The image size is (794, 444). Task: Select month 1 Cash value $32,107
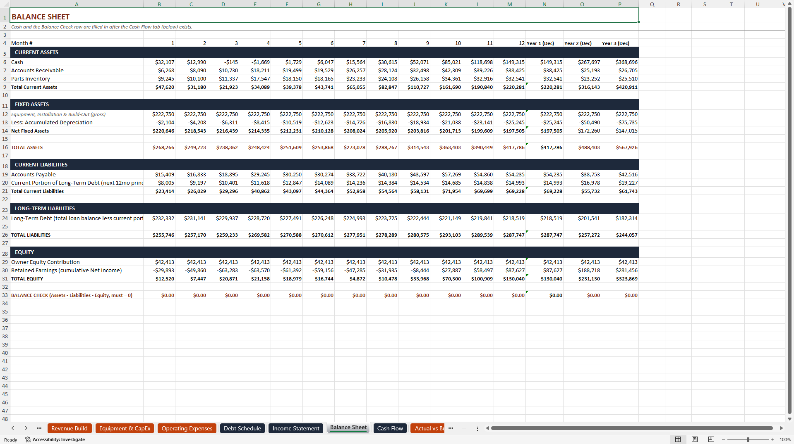tap(159, 62)
